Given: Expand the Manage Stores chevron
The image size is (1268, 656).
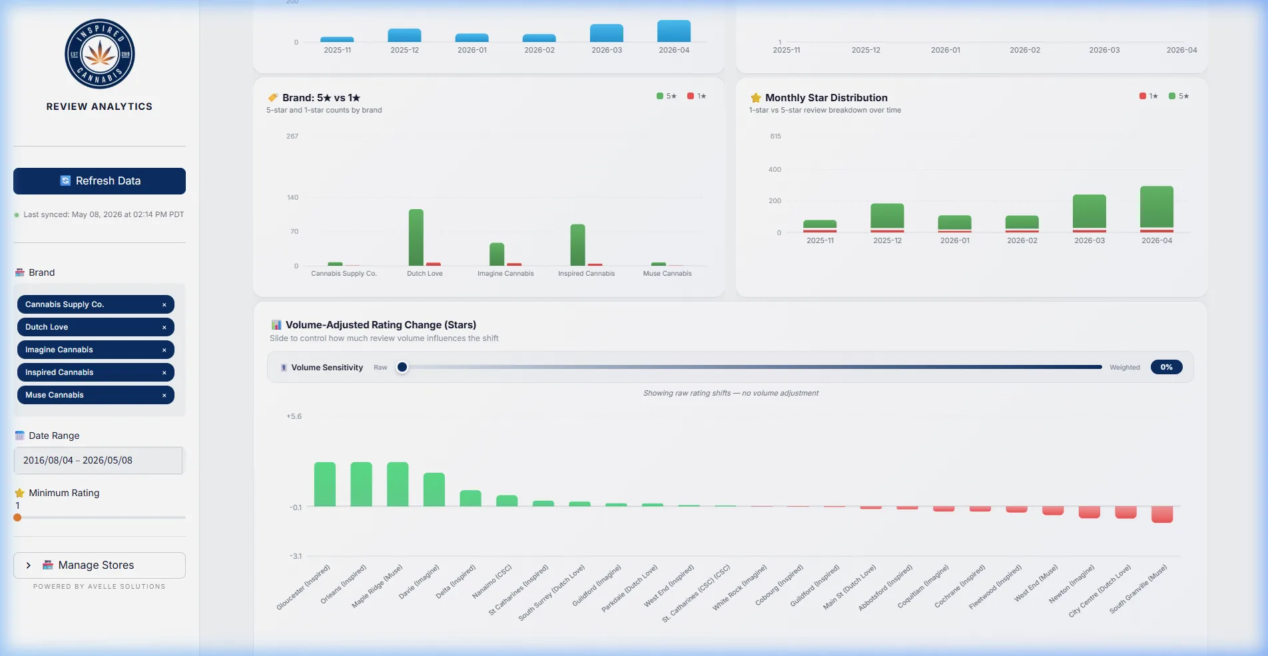Looking at the screenshot, I should [29, 565].
